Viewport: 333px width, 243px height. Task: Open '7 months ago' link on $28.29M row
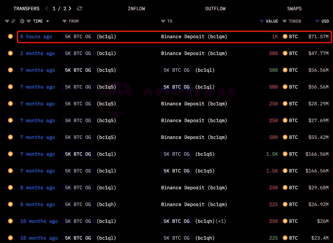pyautogui.click(x=37, y=104)
